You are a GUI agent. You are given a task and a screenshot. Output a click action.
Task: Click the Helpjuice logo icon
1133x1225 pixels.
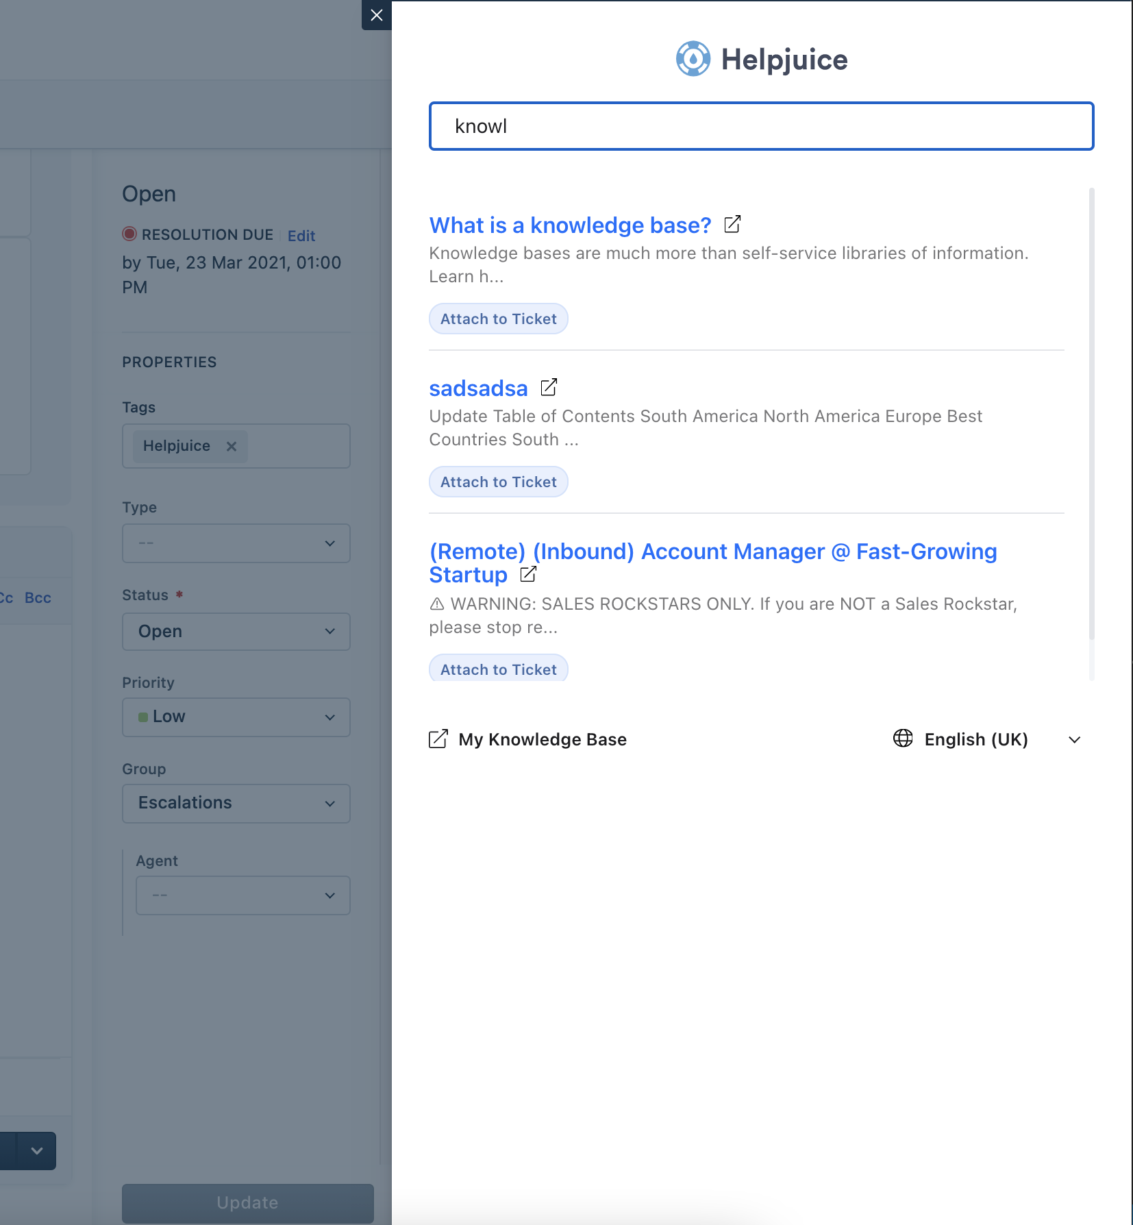coord(693,59)
